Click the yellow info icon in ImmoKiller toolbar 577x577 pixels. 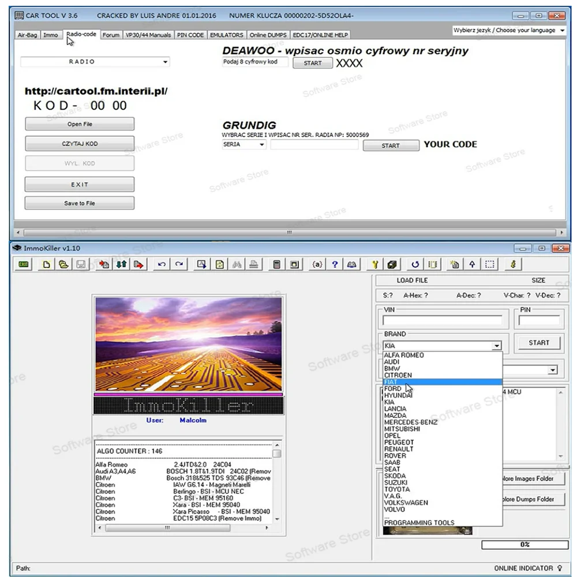(x=513, y=264)
